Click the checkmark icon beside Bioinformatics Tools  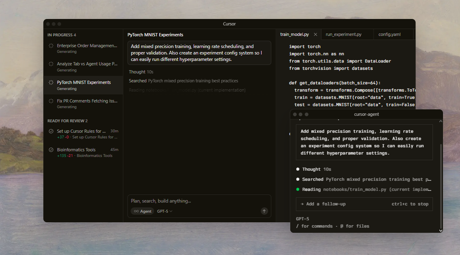click(x=51, y=150)
